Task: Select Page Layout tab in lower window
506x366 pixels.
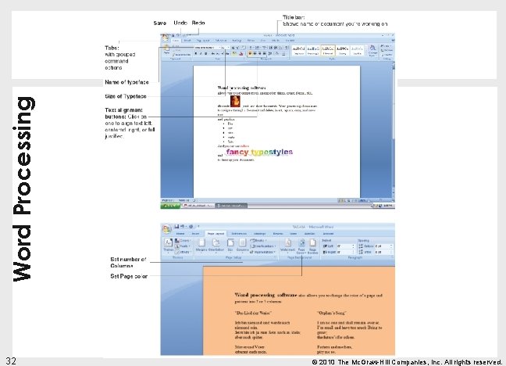Action: pyautogui.click(x=216, y=233)
